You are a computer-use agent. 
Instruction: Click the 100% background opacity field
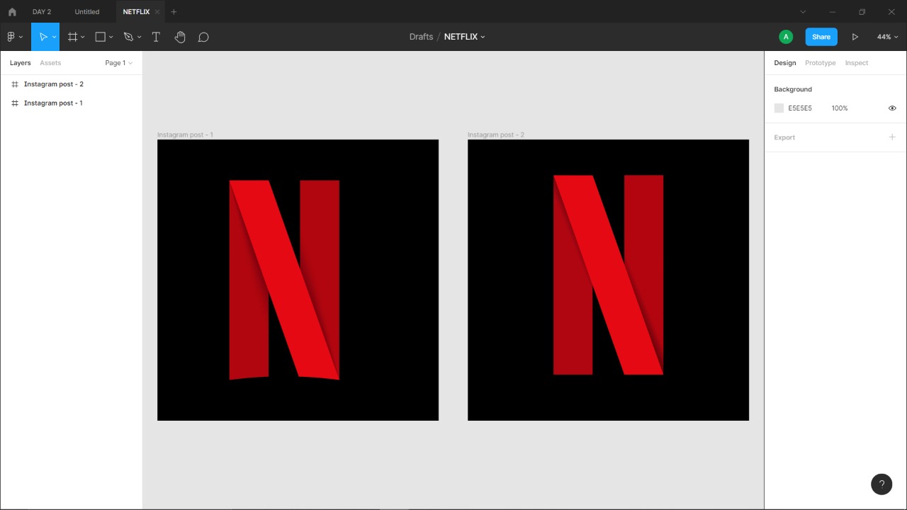[x=840, y=108]
